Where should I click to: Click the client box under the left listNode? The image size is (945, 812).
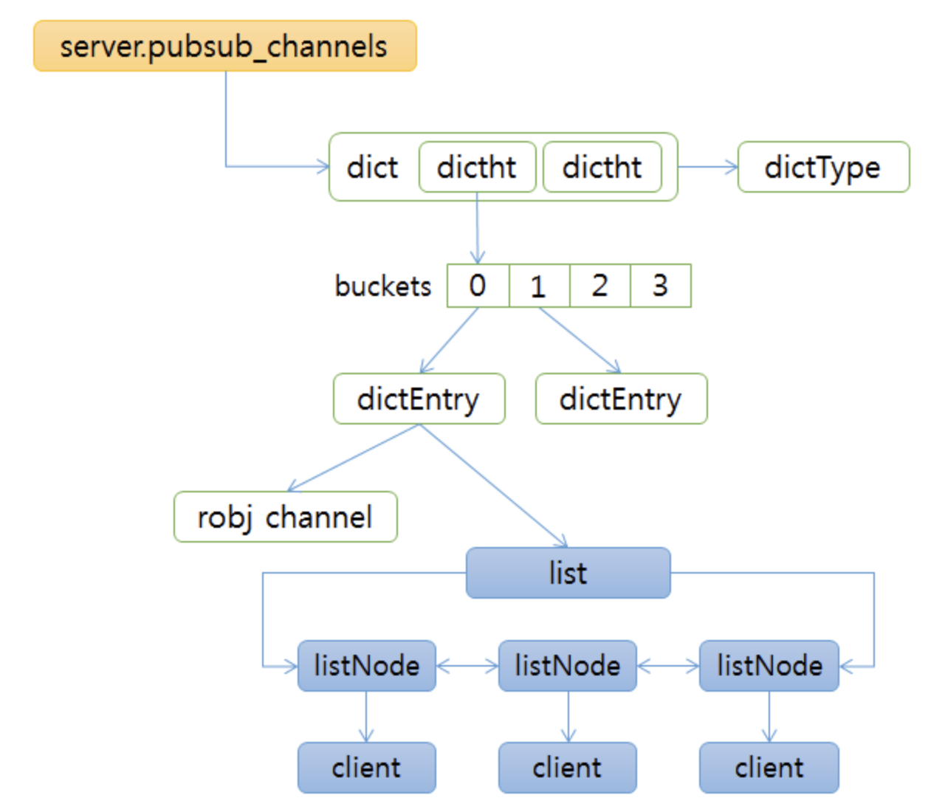(x=367, y=768)
